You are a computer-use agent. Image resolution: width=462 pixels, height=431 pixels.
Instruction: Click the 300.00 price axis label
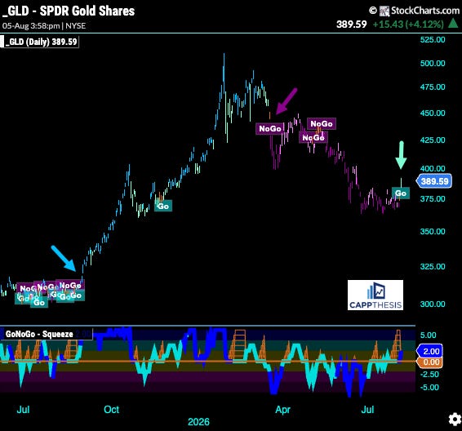[x=433, y=304]
